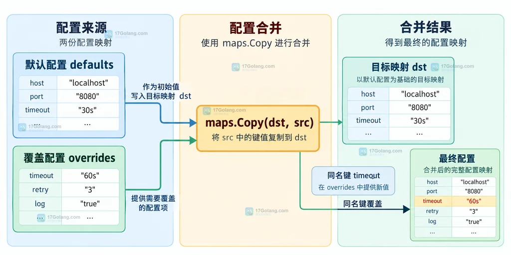Click "8080" value in 目标映射 dst table
Image resolution: width=511 pixels, height=255 pixels.
click(419, 107)
